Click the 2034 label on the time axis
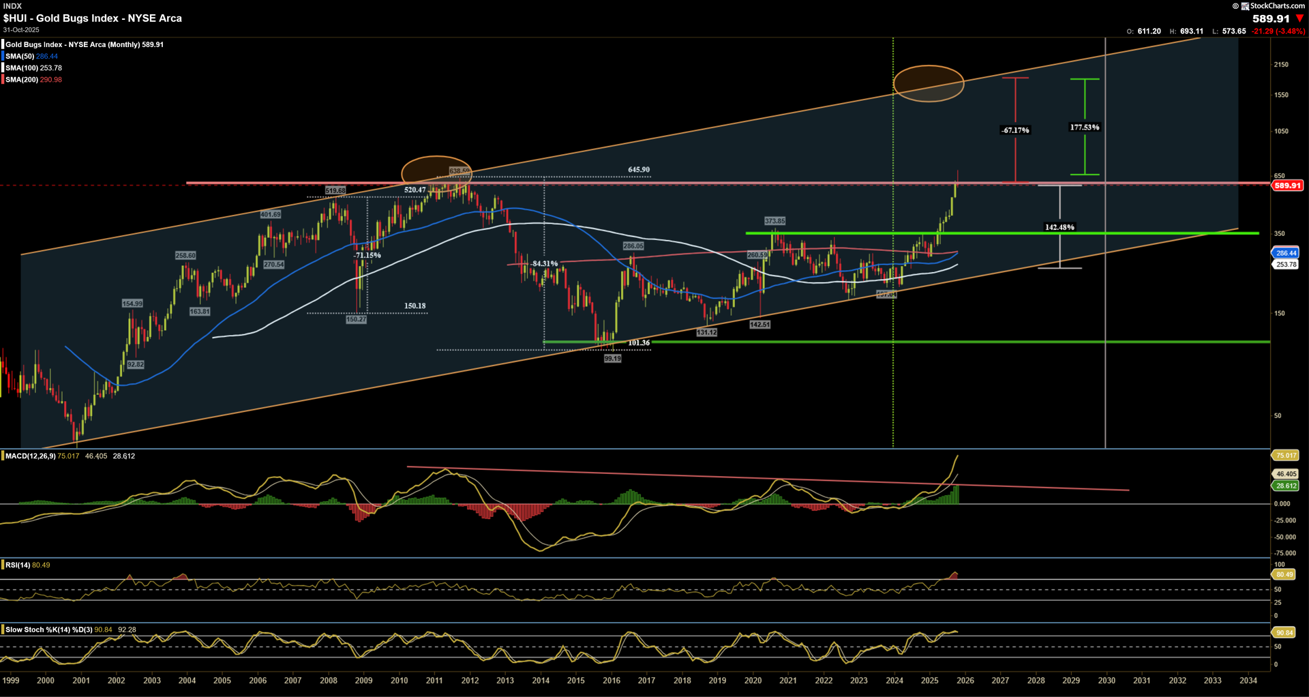 tap(1248, 681)
